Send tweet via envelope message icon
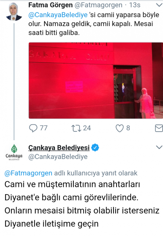Viewport: 163px width, 236px height. (159, 128)
